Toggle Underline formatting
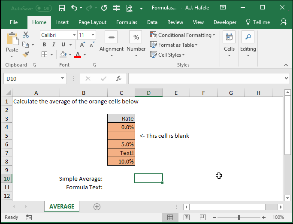 (63, 45)
